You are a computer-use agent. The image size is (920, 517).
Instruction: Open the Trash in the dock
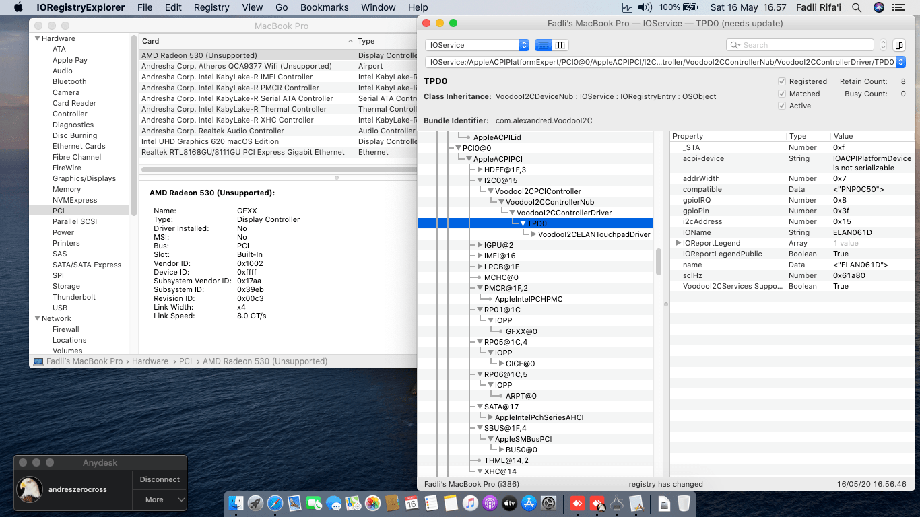pos(684,503)
